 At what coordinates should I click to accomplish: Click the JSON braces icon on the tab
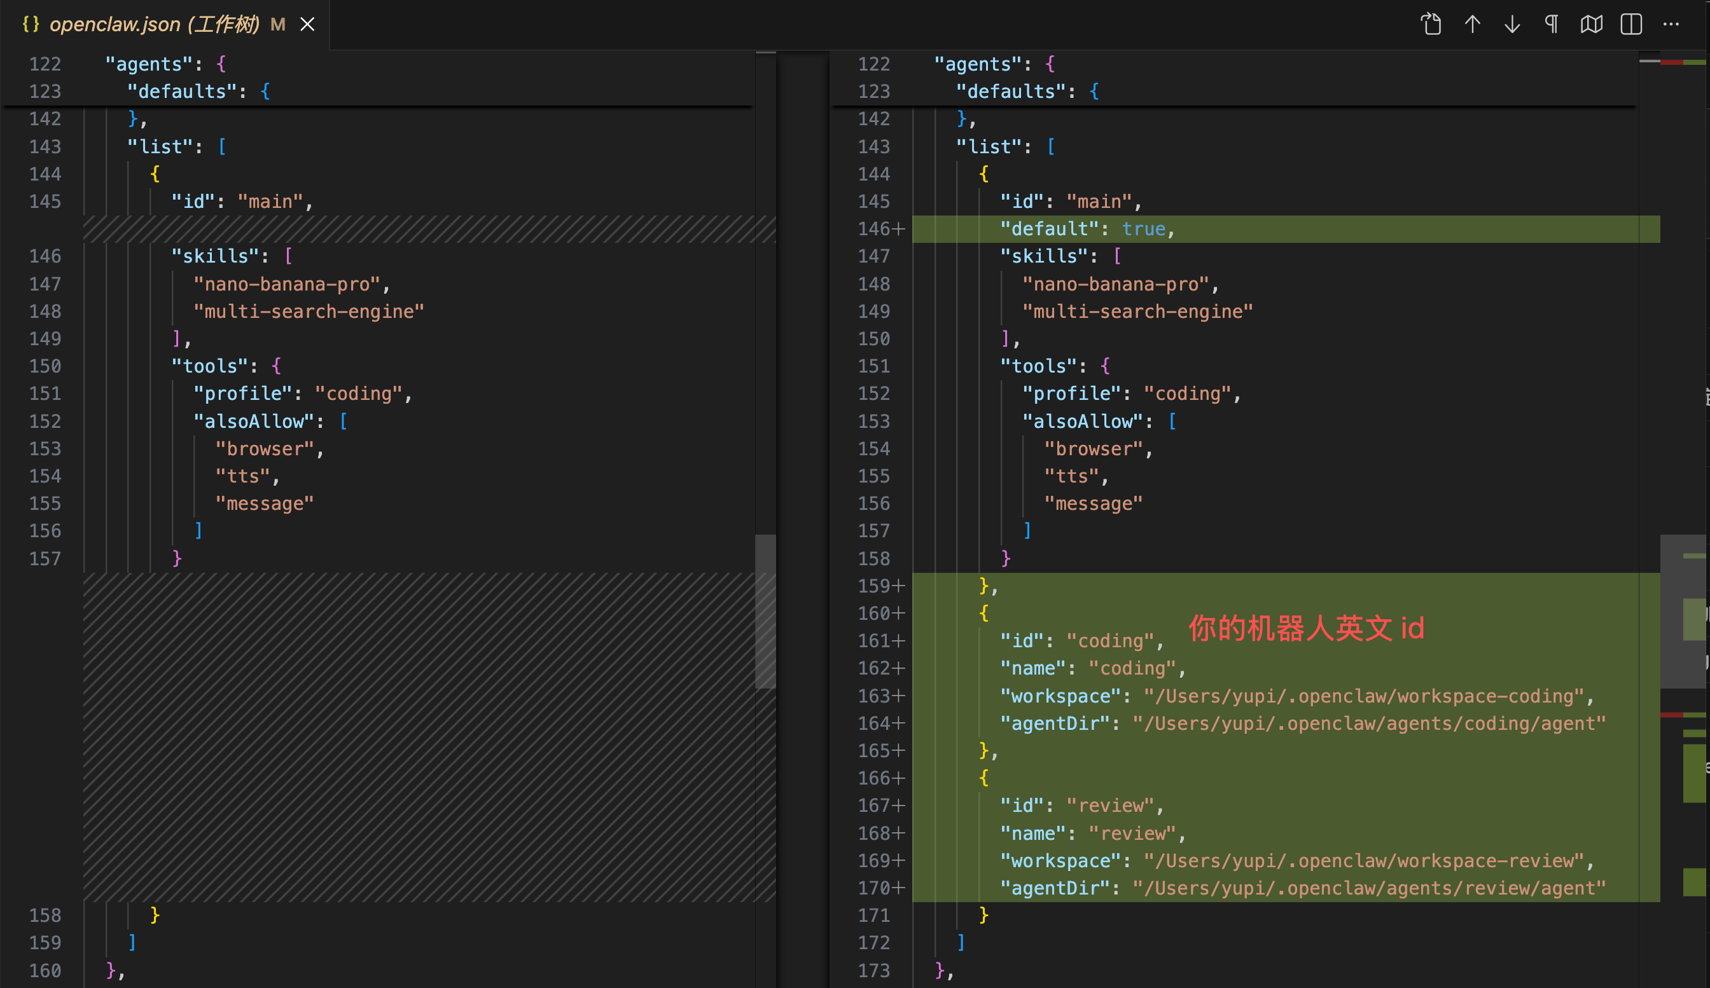coord(31,24)
